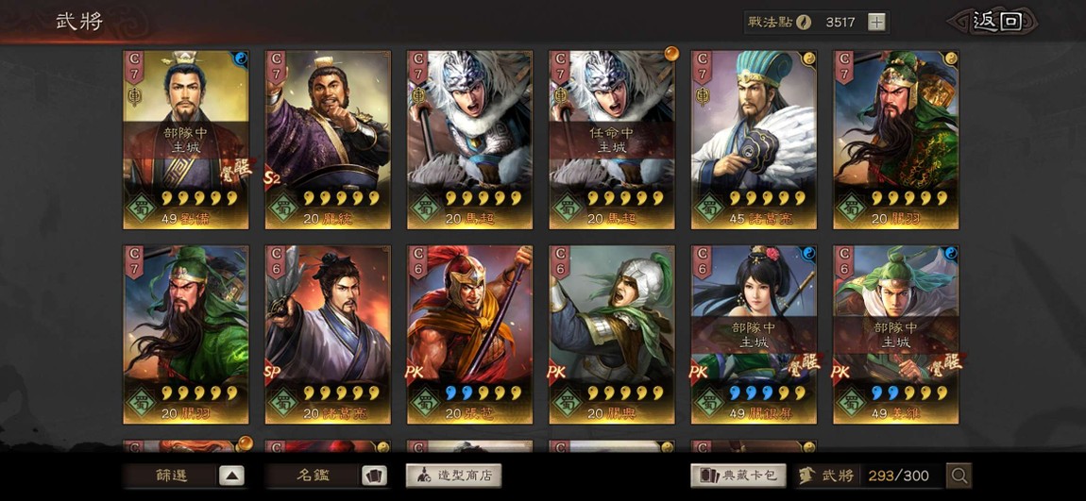Click the 武將 helmet icon near 293/300
1086x501 pixels.
(806, 476)
